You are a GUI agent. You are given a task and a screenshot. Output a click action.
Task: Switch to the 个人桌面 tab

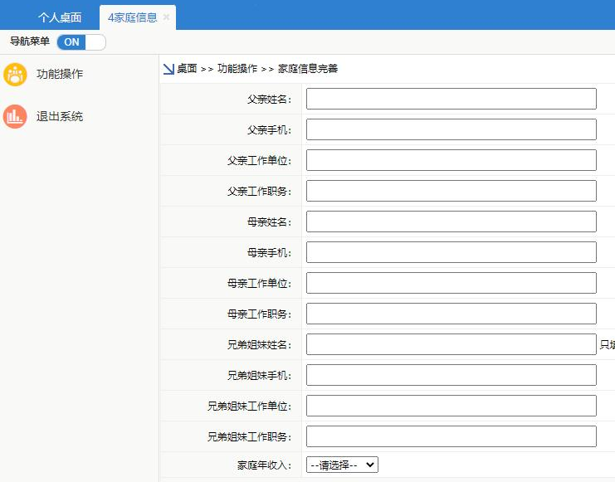[60, 17]
